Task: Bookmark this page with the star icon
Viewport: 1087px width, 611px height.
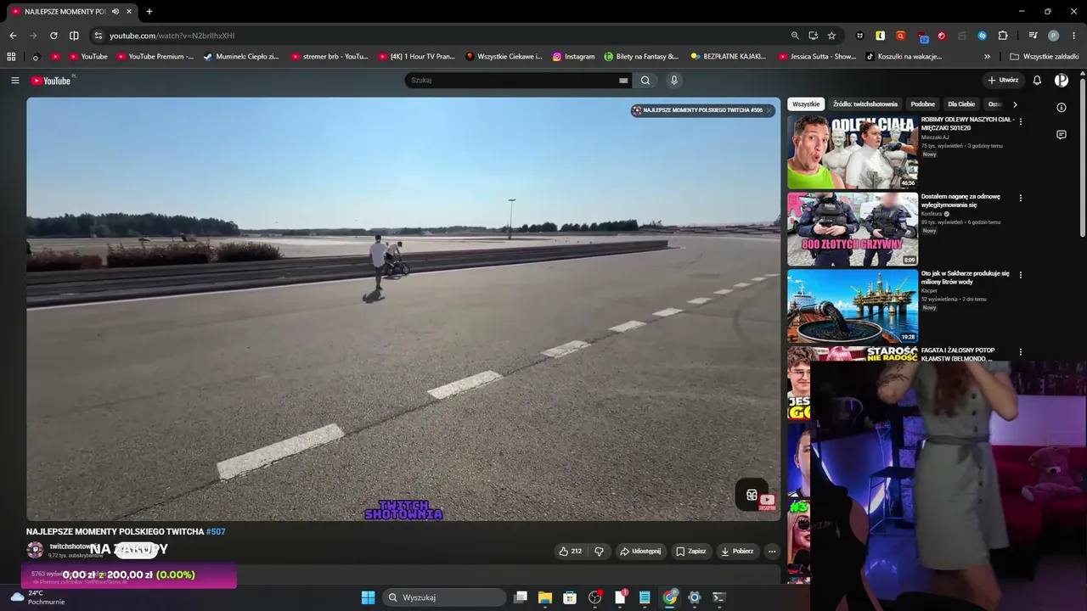Action: [831, 36]
